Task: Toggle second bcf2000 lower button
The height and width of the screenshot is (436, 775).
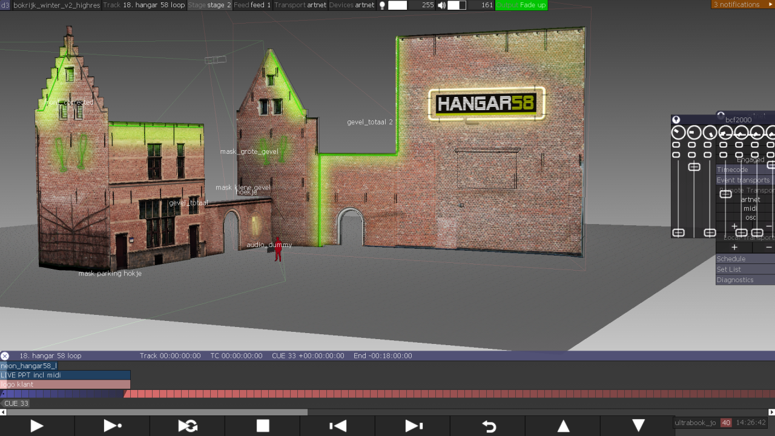Action: click(x=692, y=155)
